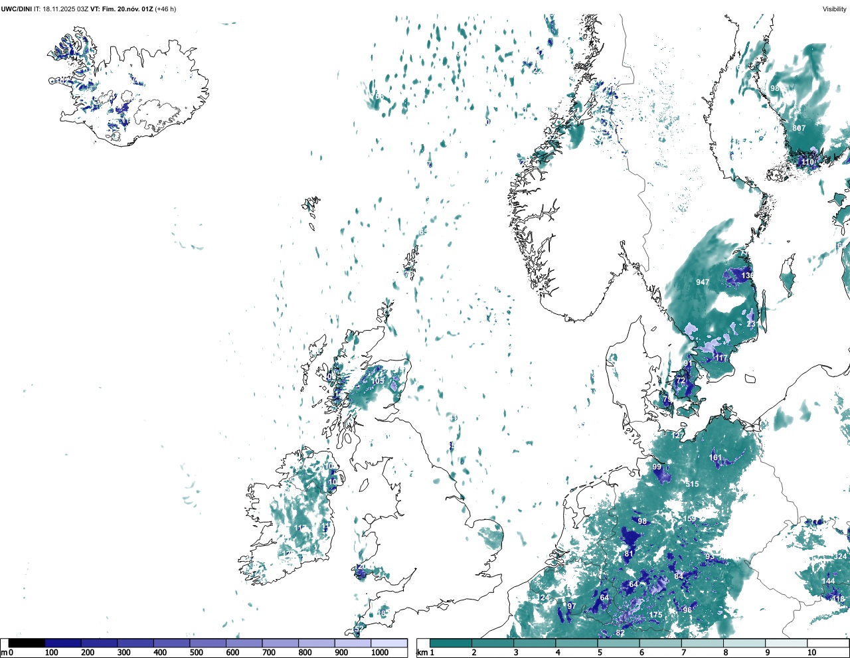Screen dimensions: 850x658
Task: Click the dark teal 1–2 km legend swatch
Action: pyautogui.click(x=451, y=643)
